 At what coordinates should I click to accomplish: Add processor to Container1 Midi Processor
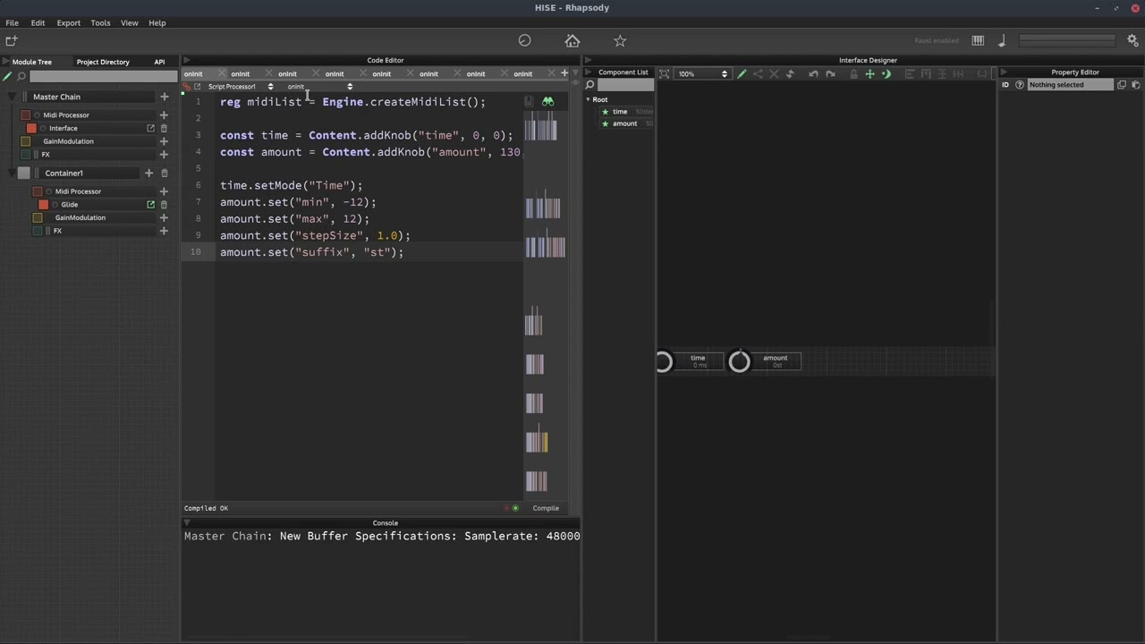164,191
